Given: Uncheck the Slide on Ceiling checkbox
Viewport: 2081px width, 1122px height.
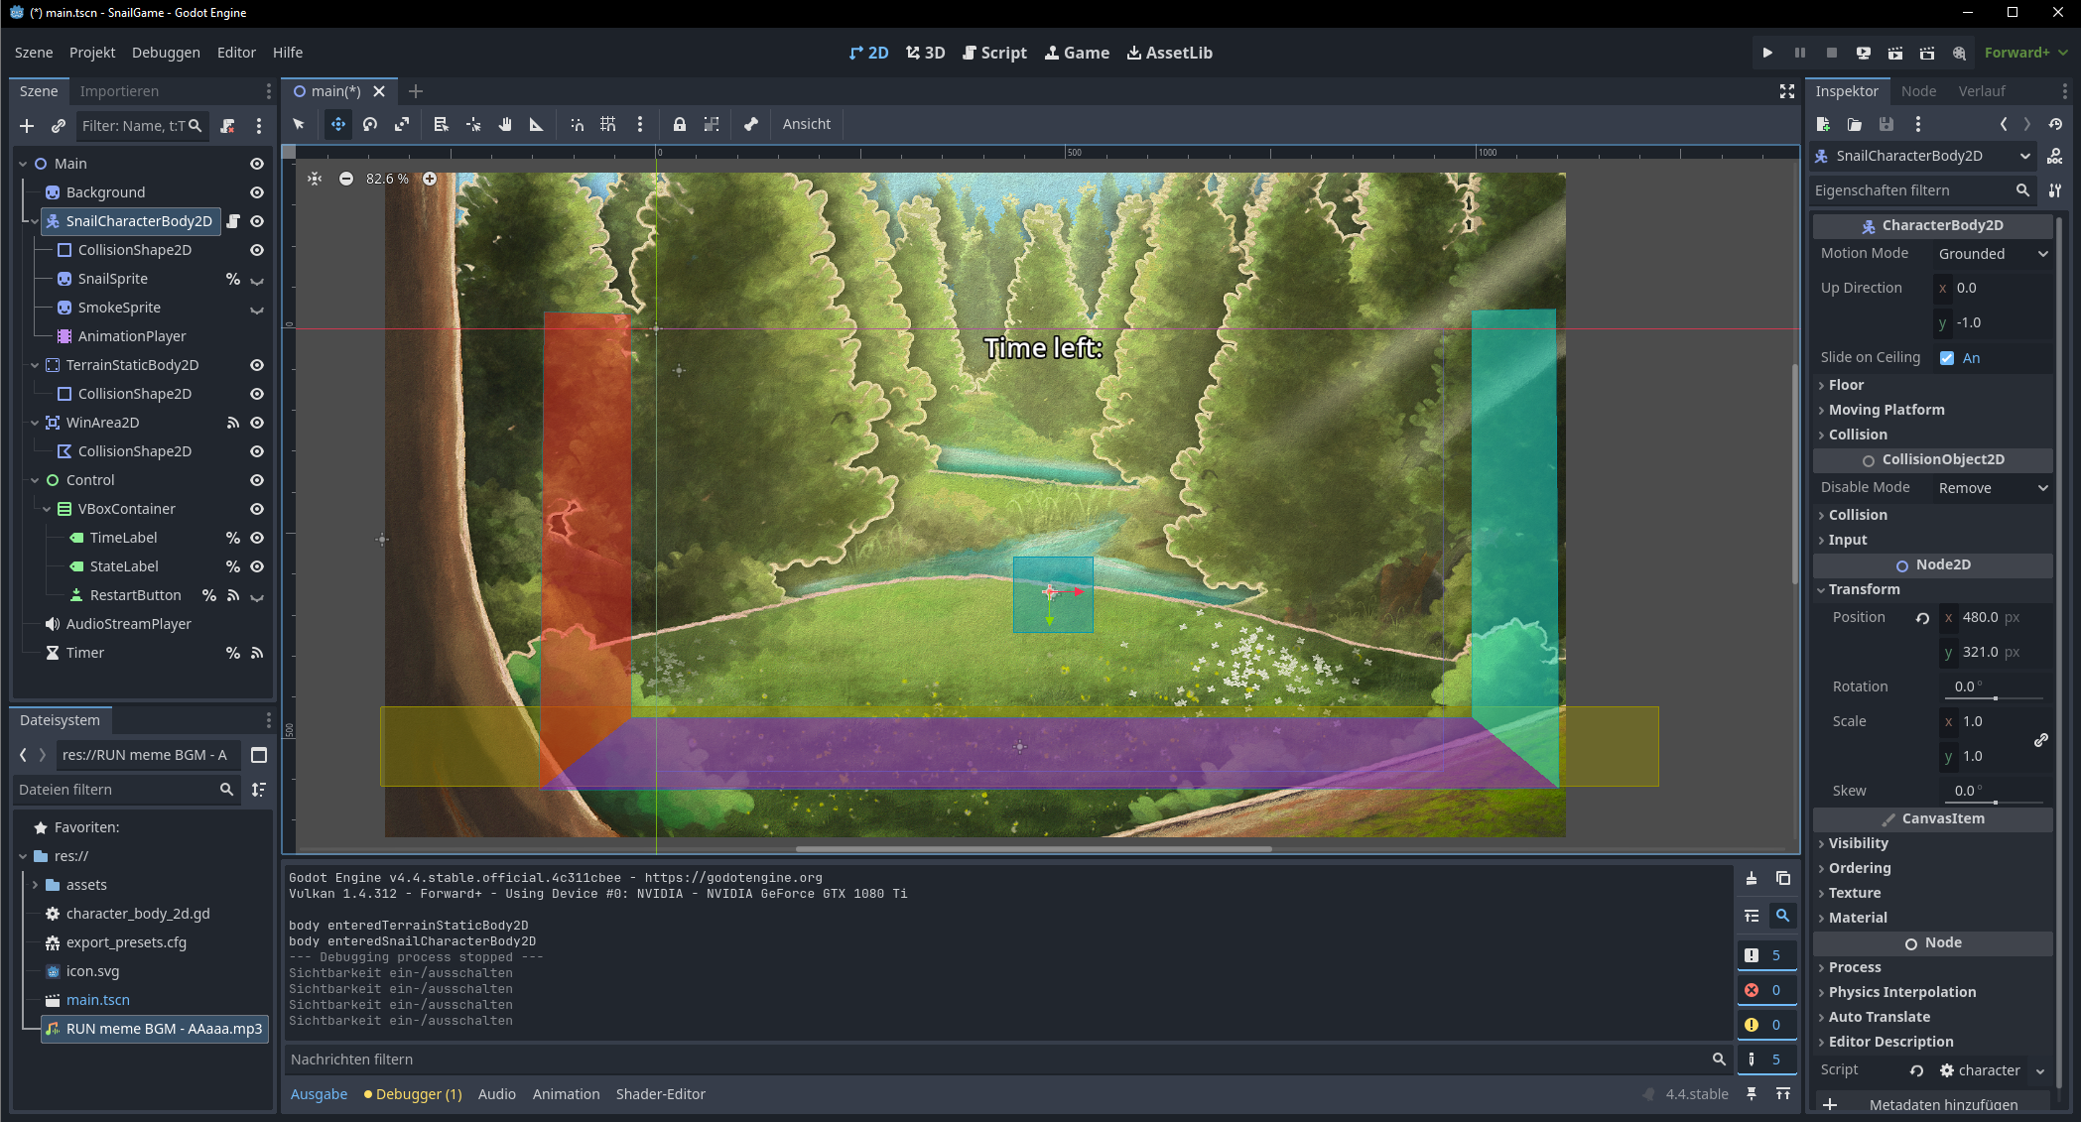Looking at the screenshot, I should click(x=1947, y=358).
